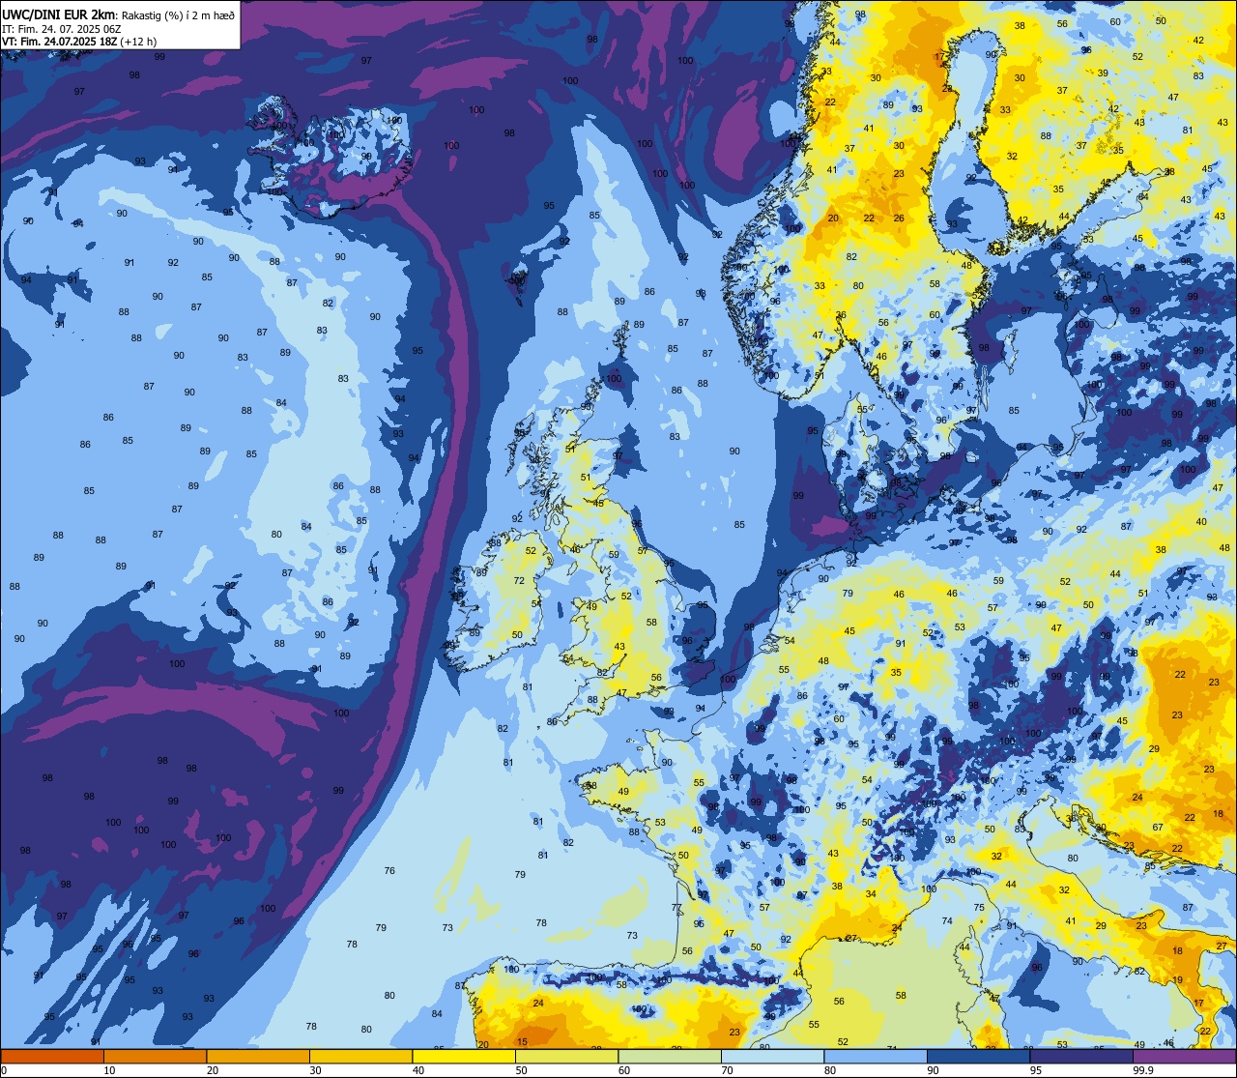Image resolution: width=1237 pixels, height=1078 pixels.
Task: Select the 40–50% bright yellow legend swatch
Action: tap(464, 1056)
